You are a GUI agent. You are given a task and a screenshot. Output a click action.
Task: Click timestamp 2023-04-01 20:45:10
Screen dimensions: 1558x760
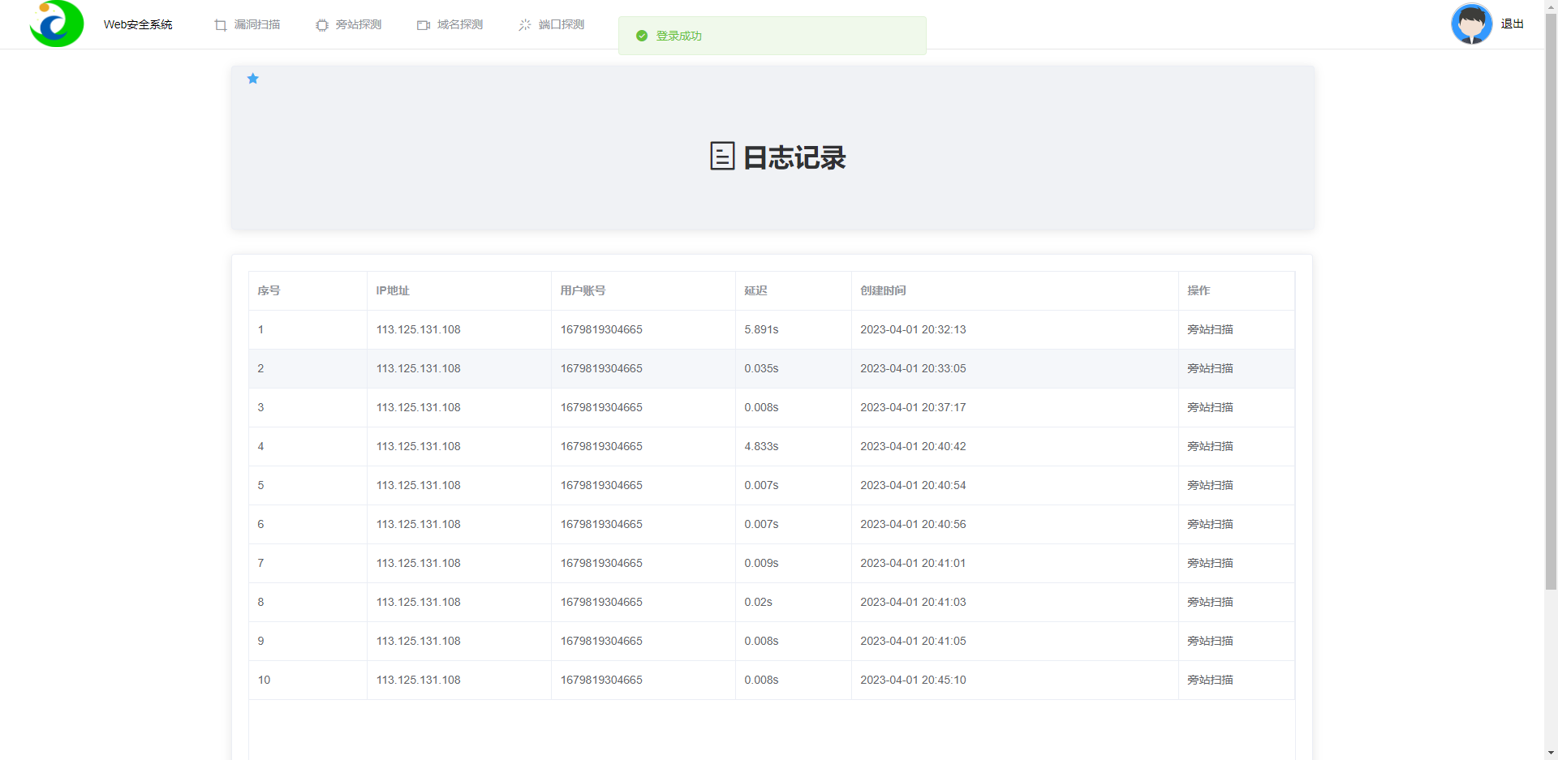[913, 680]
